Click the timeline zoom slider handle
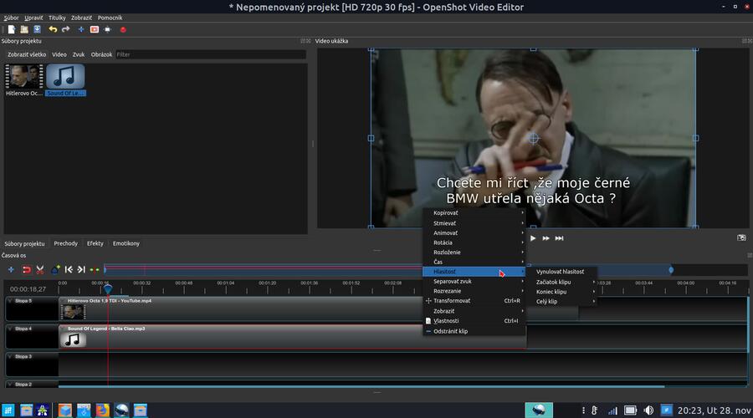The width and height of the screenshot is (753, 418). [x=671, y=269]
